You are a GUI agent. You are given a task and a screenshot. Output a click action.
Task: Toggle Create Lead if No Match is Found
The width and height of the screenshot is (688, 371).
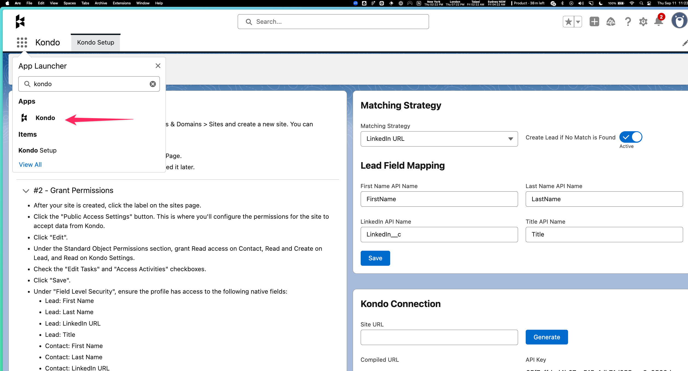pyautogui.click(x=631, y=137)
